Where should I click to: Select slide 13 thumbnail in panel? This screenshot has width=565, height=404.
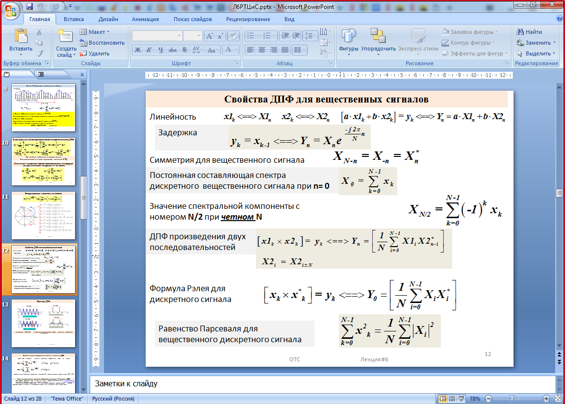coord(43,323)
